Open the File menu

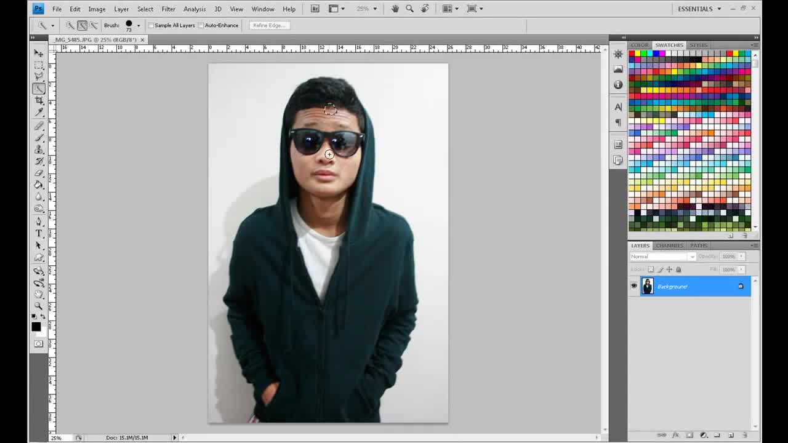point(57,9)
